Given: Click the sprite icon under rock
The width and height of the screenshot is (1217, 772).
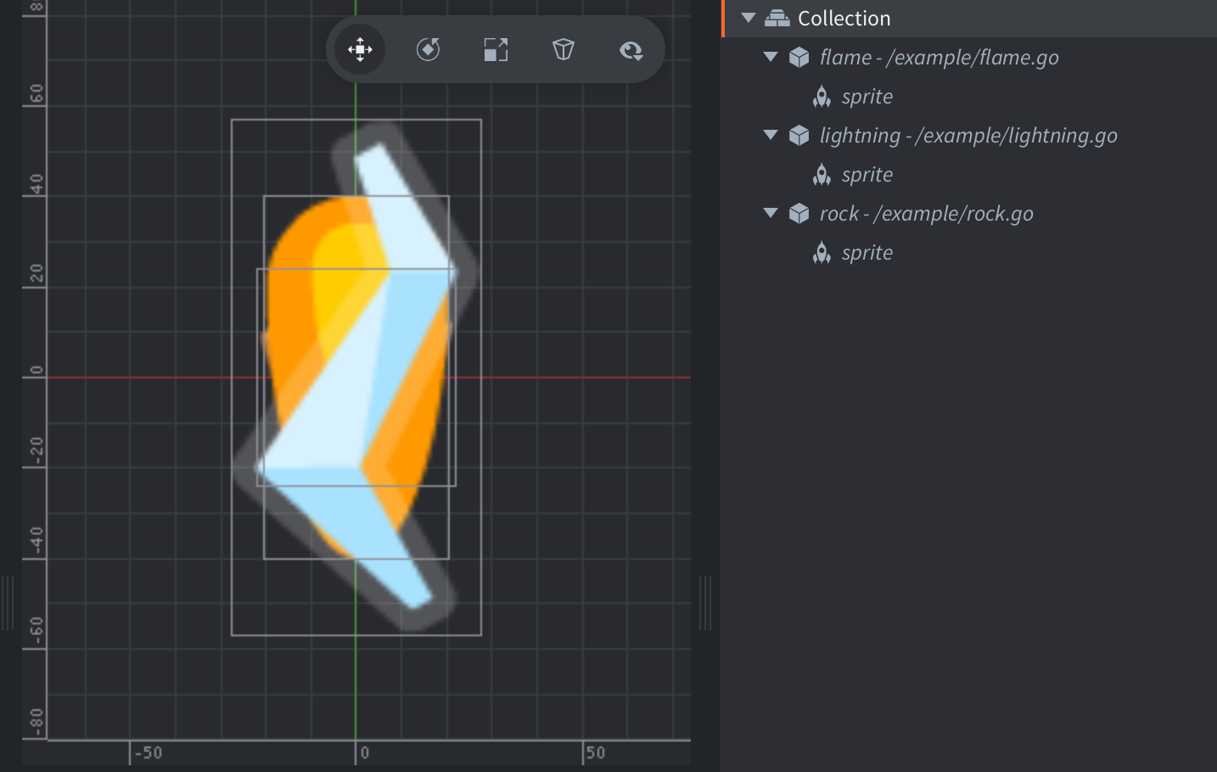Looking at the screenshot, I should click(x=822, y=253).
